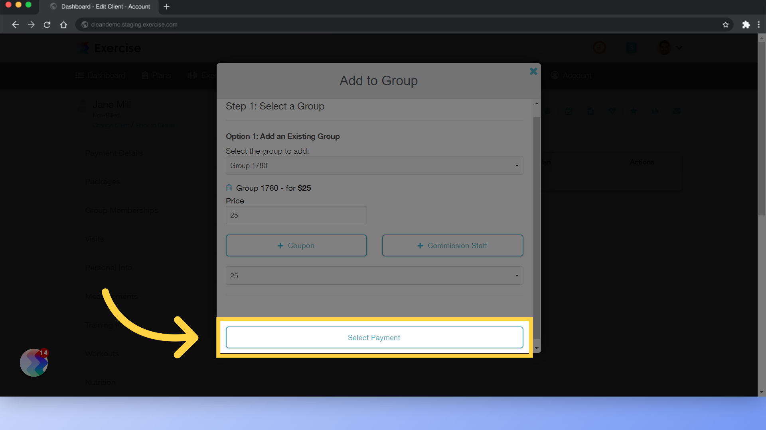Open the Dashboard menu item

click(101, 76)
